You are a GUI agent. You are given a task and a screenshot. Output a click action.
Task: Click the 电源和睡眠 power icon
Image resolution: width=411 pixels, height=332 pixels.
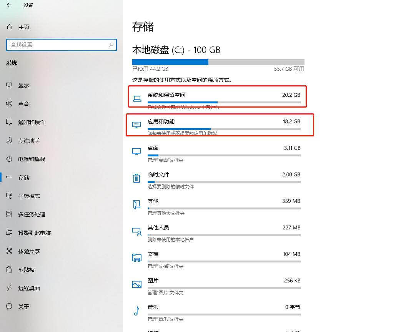click(9, 159)
